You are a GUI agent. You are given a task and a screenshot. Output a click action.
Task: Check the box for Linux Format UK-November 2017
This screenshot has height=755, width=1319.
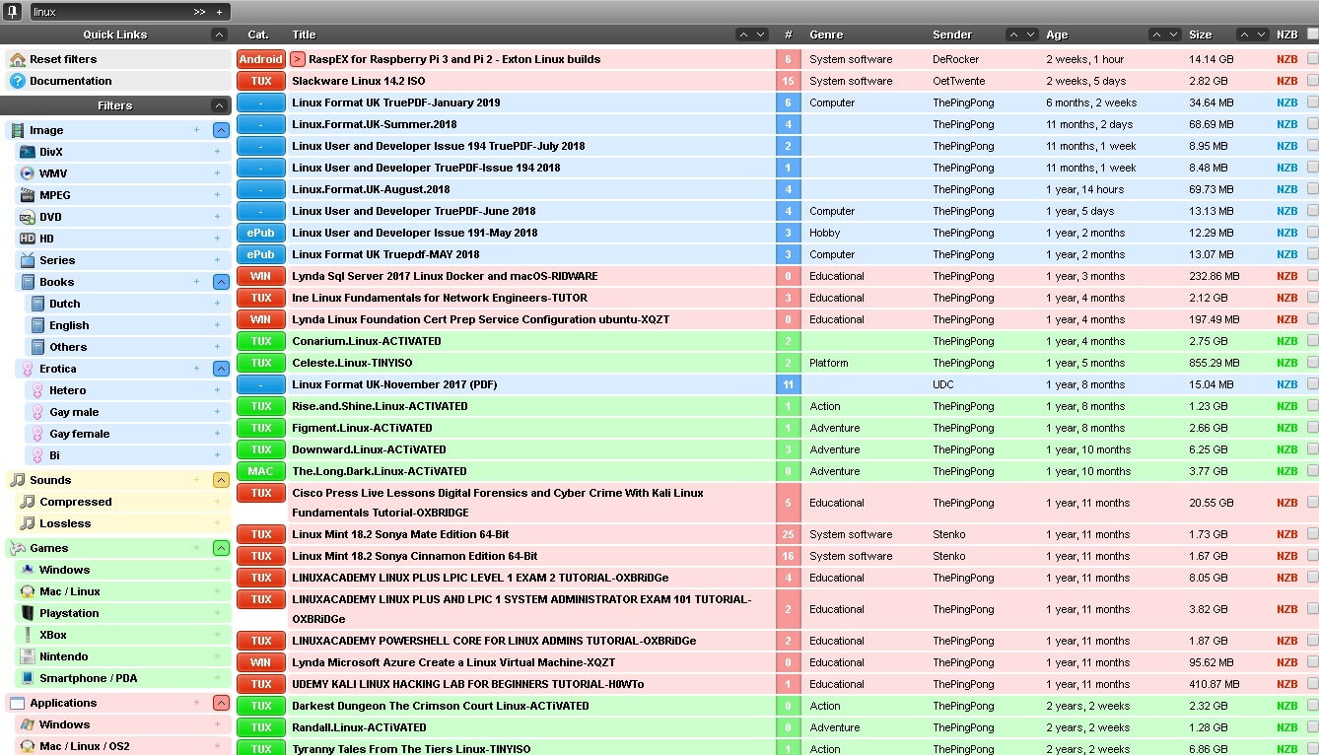coord(1312,384)
